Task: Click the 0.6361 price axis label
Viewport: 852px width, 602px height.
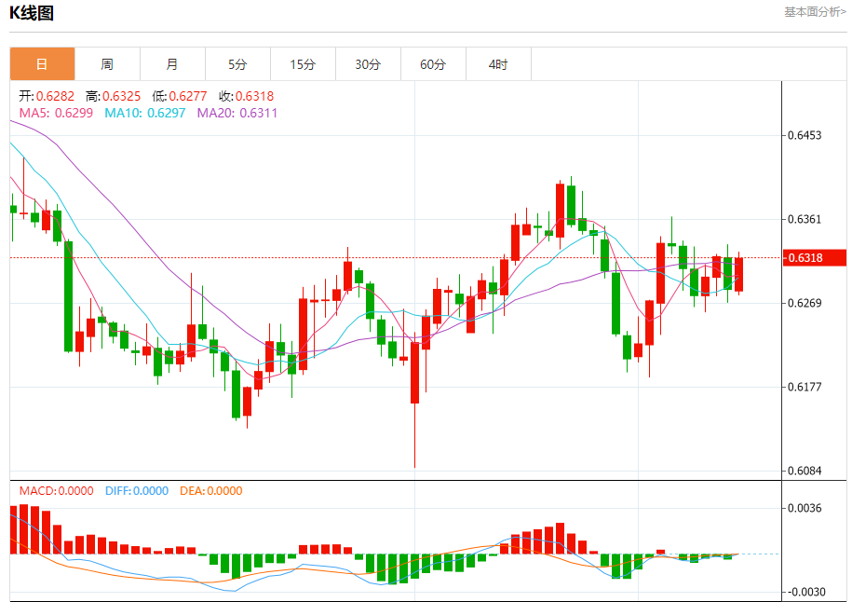Action: click(x=805, y=219)
